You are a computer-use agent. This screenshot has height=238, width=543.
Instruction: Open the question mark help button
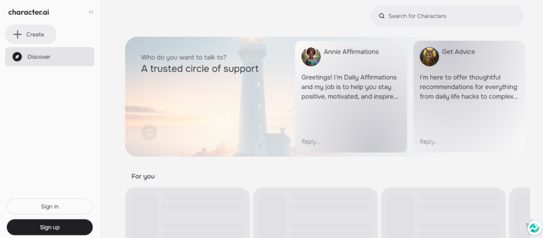(x=527, y=225)
